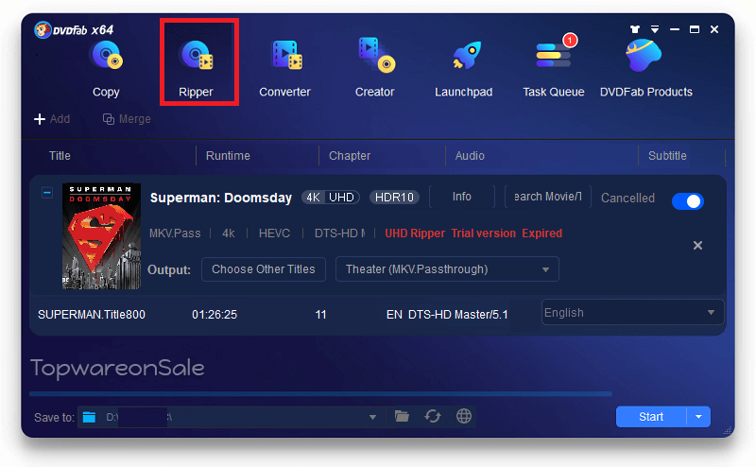Click the Merge button
The image size is (756, 467).
coord(127,119)
